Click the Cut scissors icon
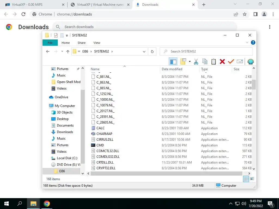The image size is (279, 209). (196, 62)
